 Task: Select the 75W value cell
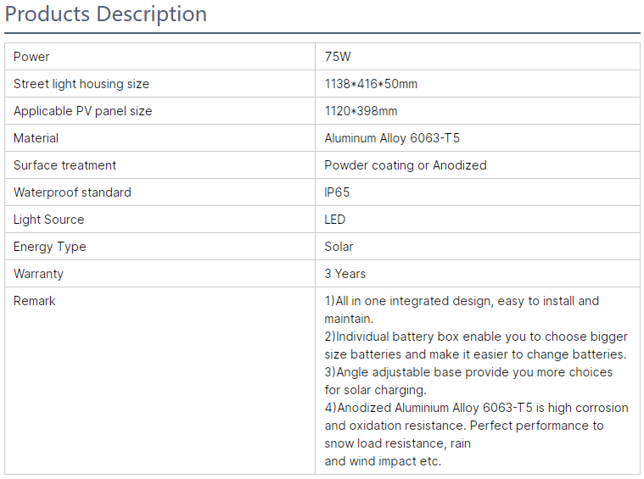338,57
